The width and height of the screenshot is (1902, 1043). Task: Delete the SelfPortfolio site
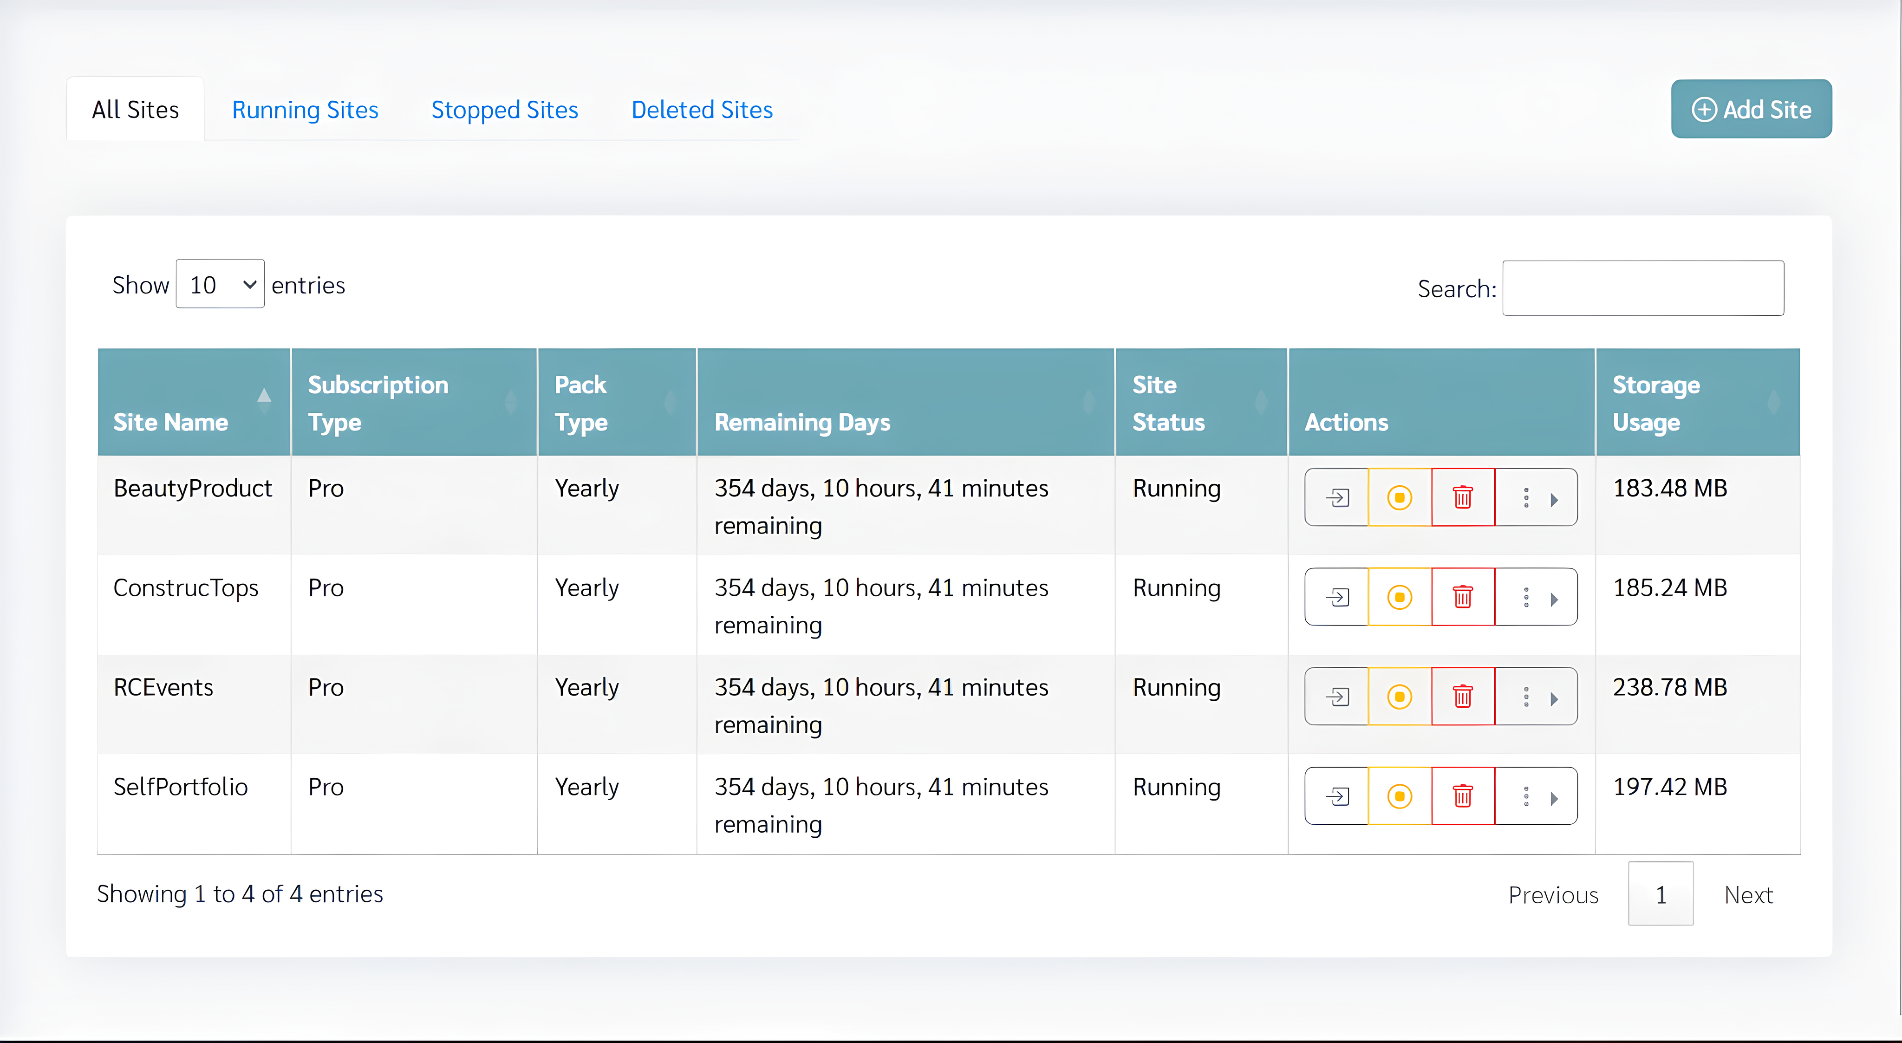click(x=1463, y=796)
